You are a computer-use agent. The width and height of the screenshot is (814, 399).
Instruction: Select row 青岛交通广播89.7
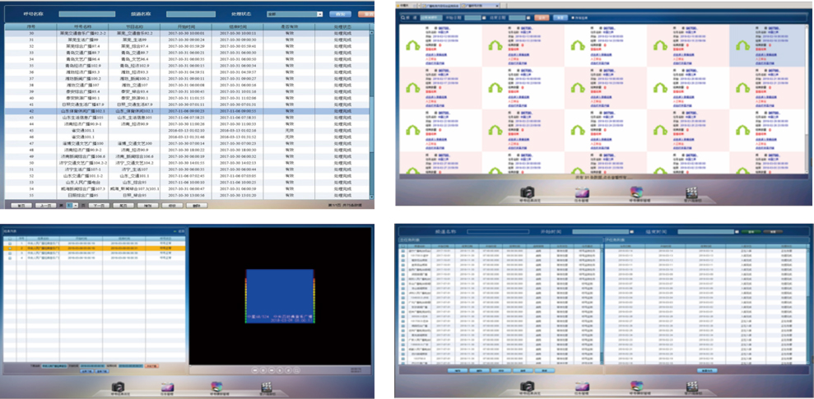187,53
